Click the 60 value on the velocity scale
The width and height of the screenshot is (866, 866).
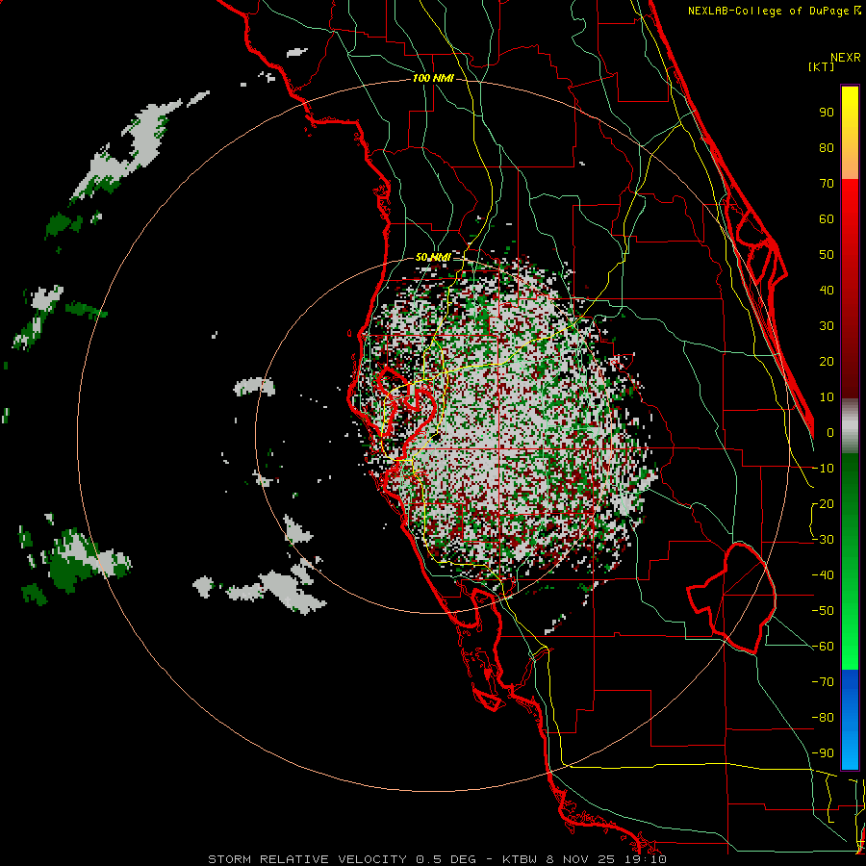coord(827,218)
